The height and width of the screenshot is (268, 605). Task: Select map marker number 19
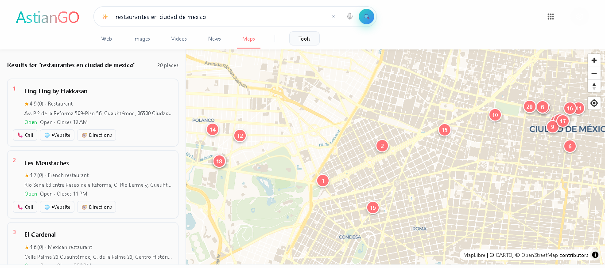(x=372, y=208)
